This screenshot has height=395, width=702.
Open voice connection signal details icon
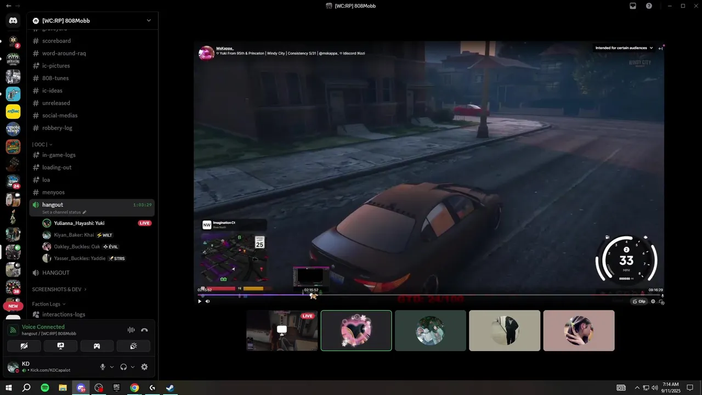(x=13, y=330)
